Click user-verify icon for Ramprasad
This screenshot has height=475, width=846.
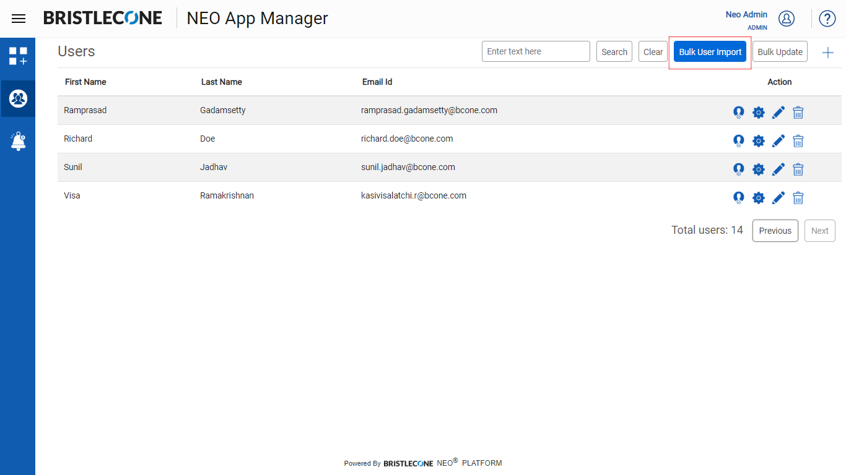pos(738,112)
